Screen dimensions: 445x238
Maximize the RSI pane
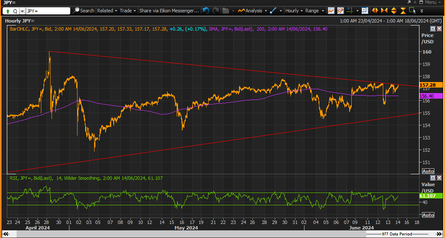point(433,178)
